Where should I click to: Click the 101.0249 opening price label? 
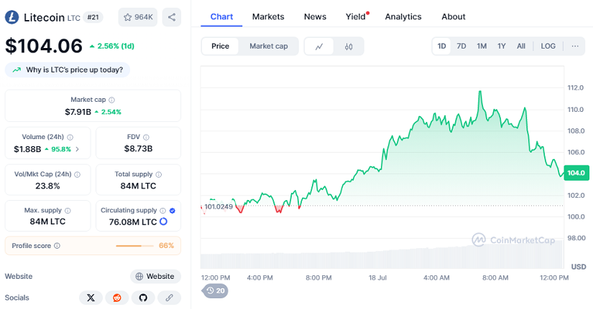point(219,206)
